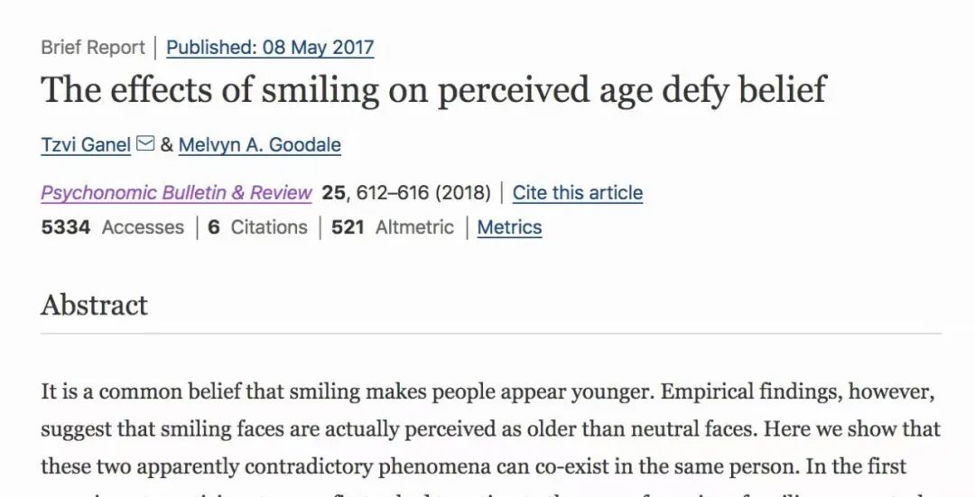Click the Abstract section heading
Screen dimensions: 975x497
click(x=95, y=306)
